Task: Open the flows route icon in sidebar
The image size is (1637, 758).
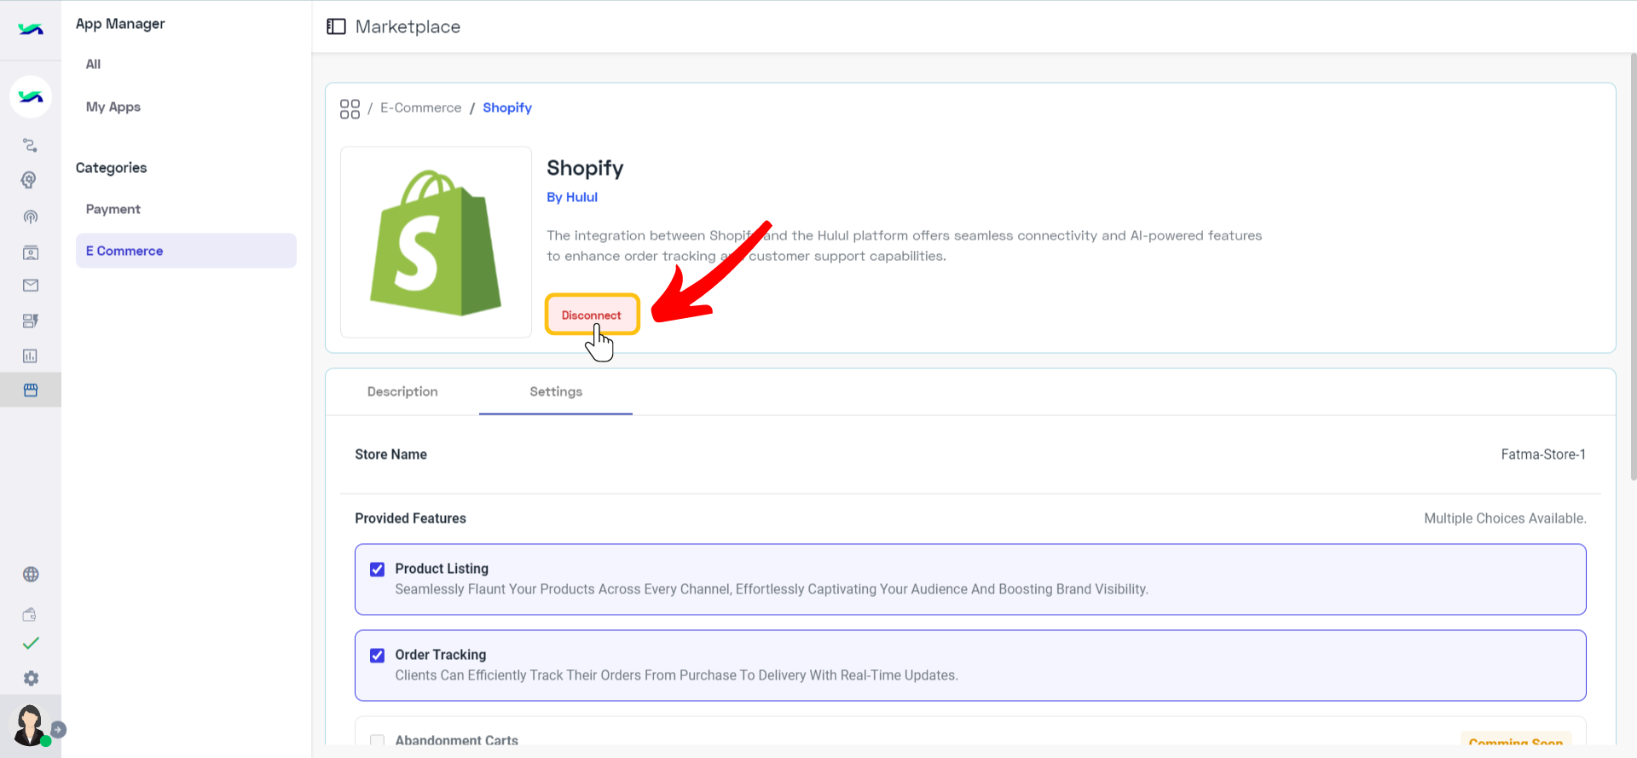Action: coord(31,146)
